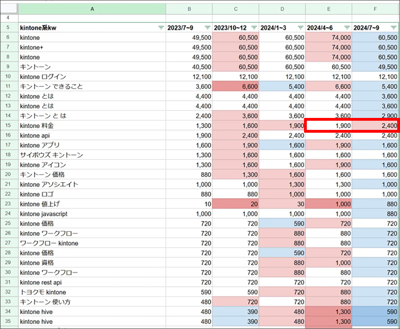Click value 3,600 in row 11 column B

coord(189,86)
